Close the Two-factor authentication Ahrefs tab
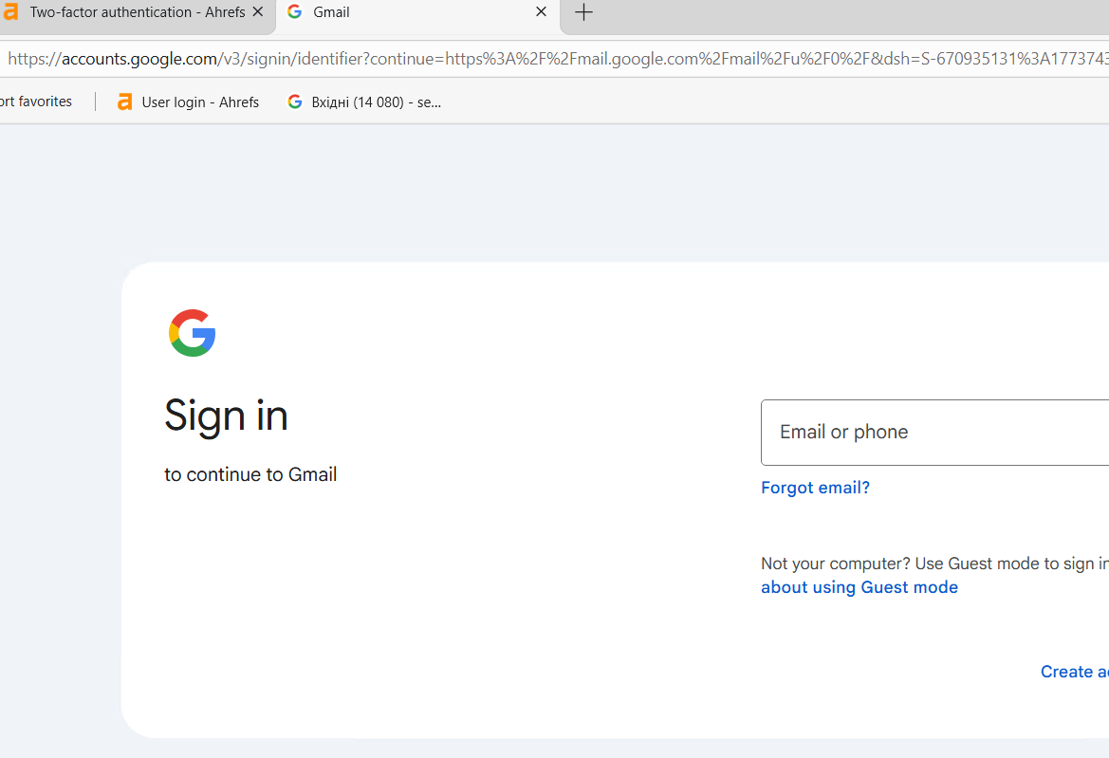The height and width of the screenshot is (758, 1109). coord(257,12)
